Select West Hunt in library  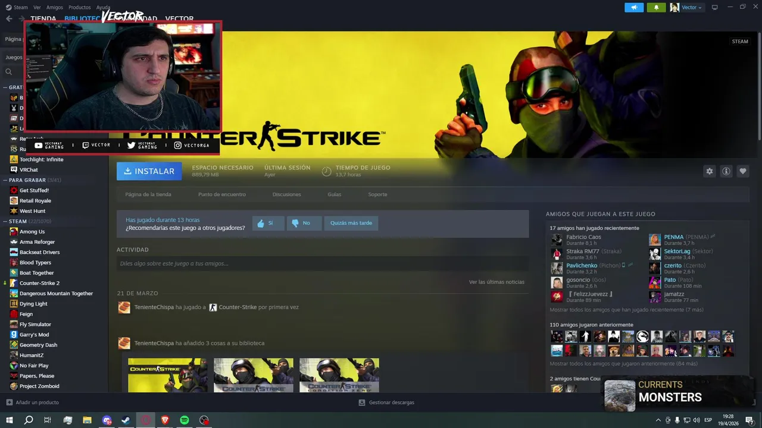point(32,211)
